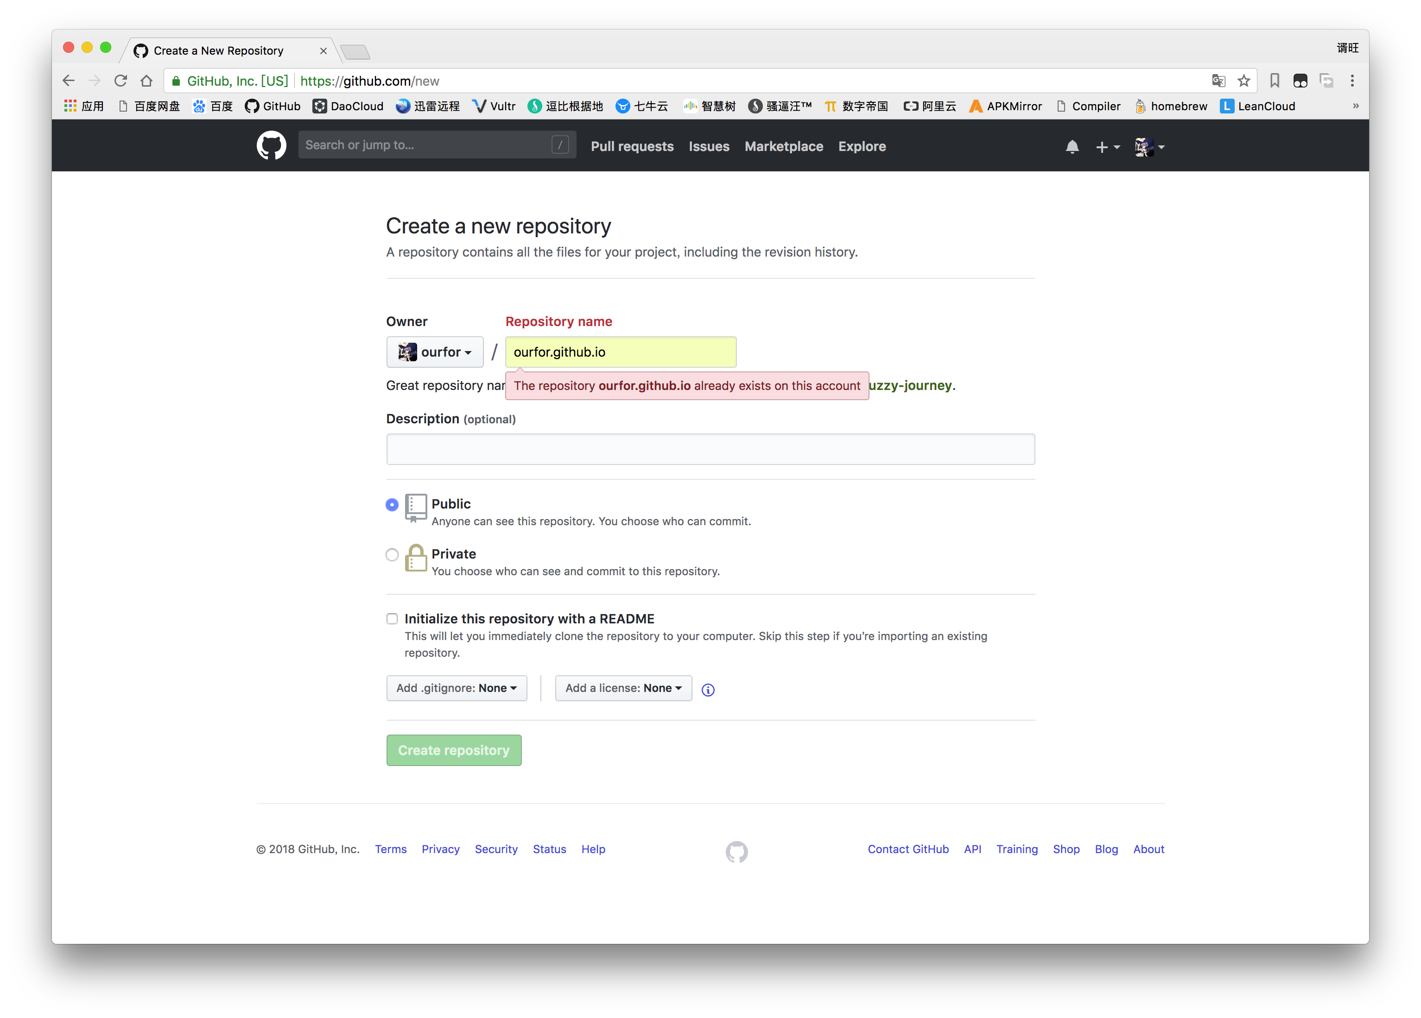
Task: Open Marketplace section
Action: coord(784,146)
